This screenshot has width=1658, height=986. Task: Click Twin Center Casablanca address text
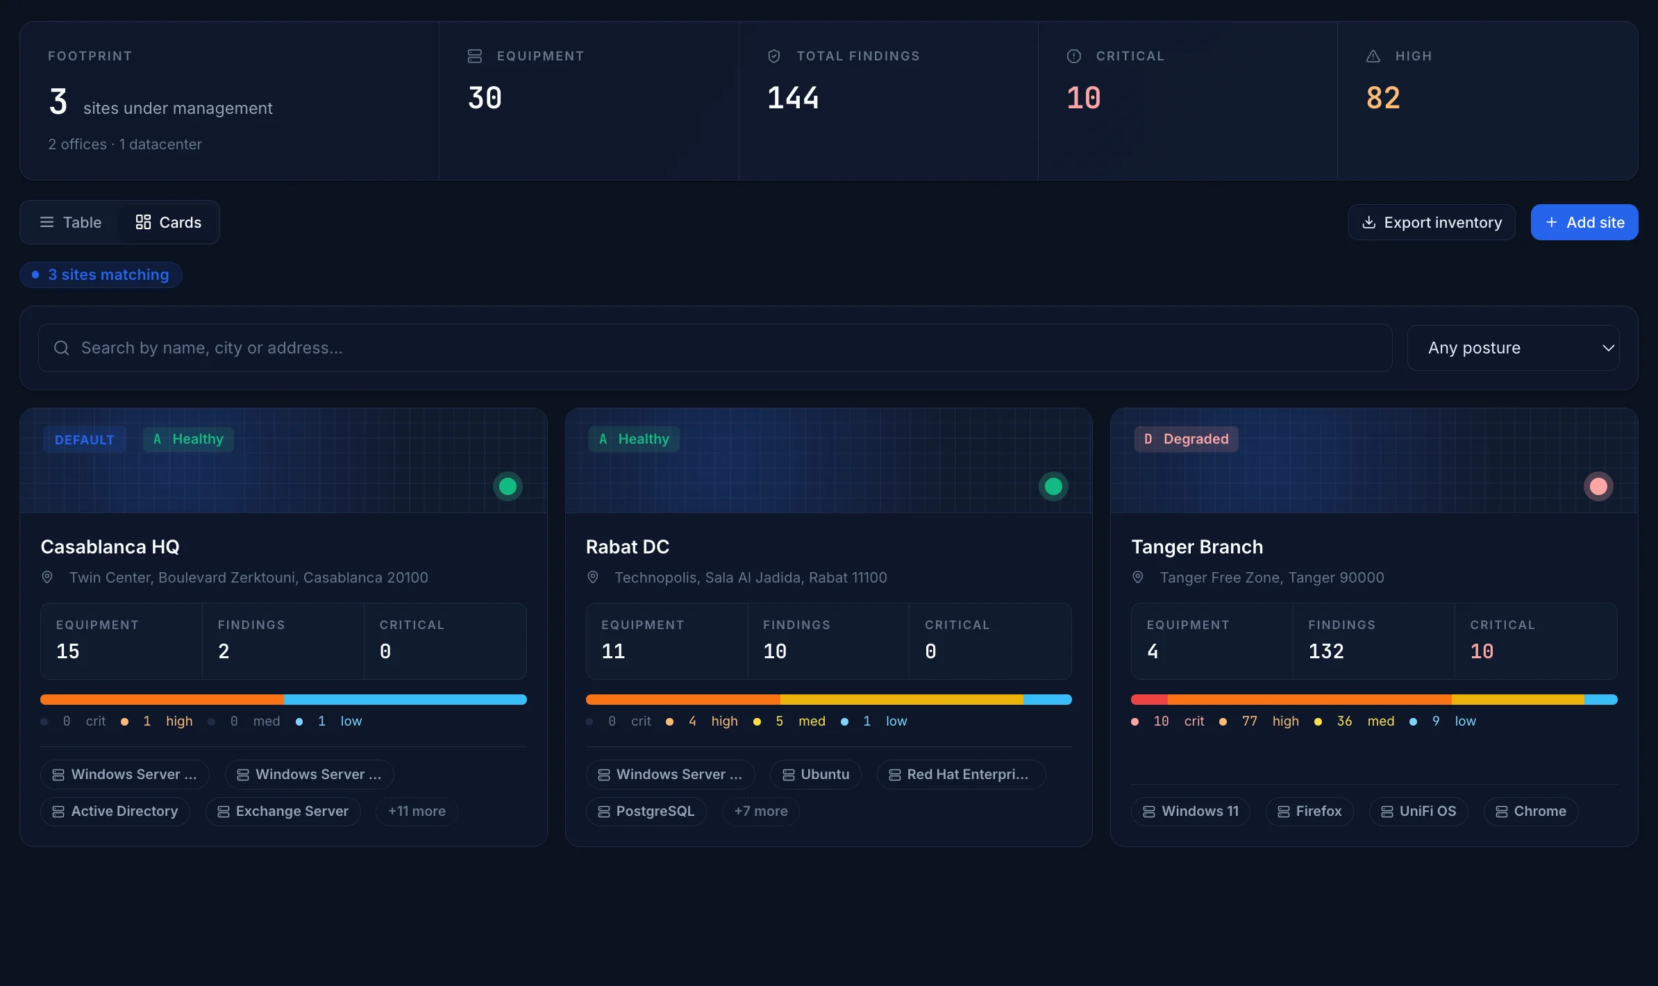pos(249,578)
